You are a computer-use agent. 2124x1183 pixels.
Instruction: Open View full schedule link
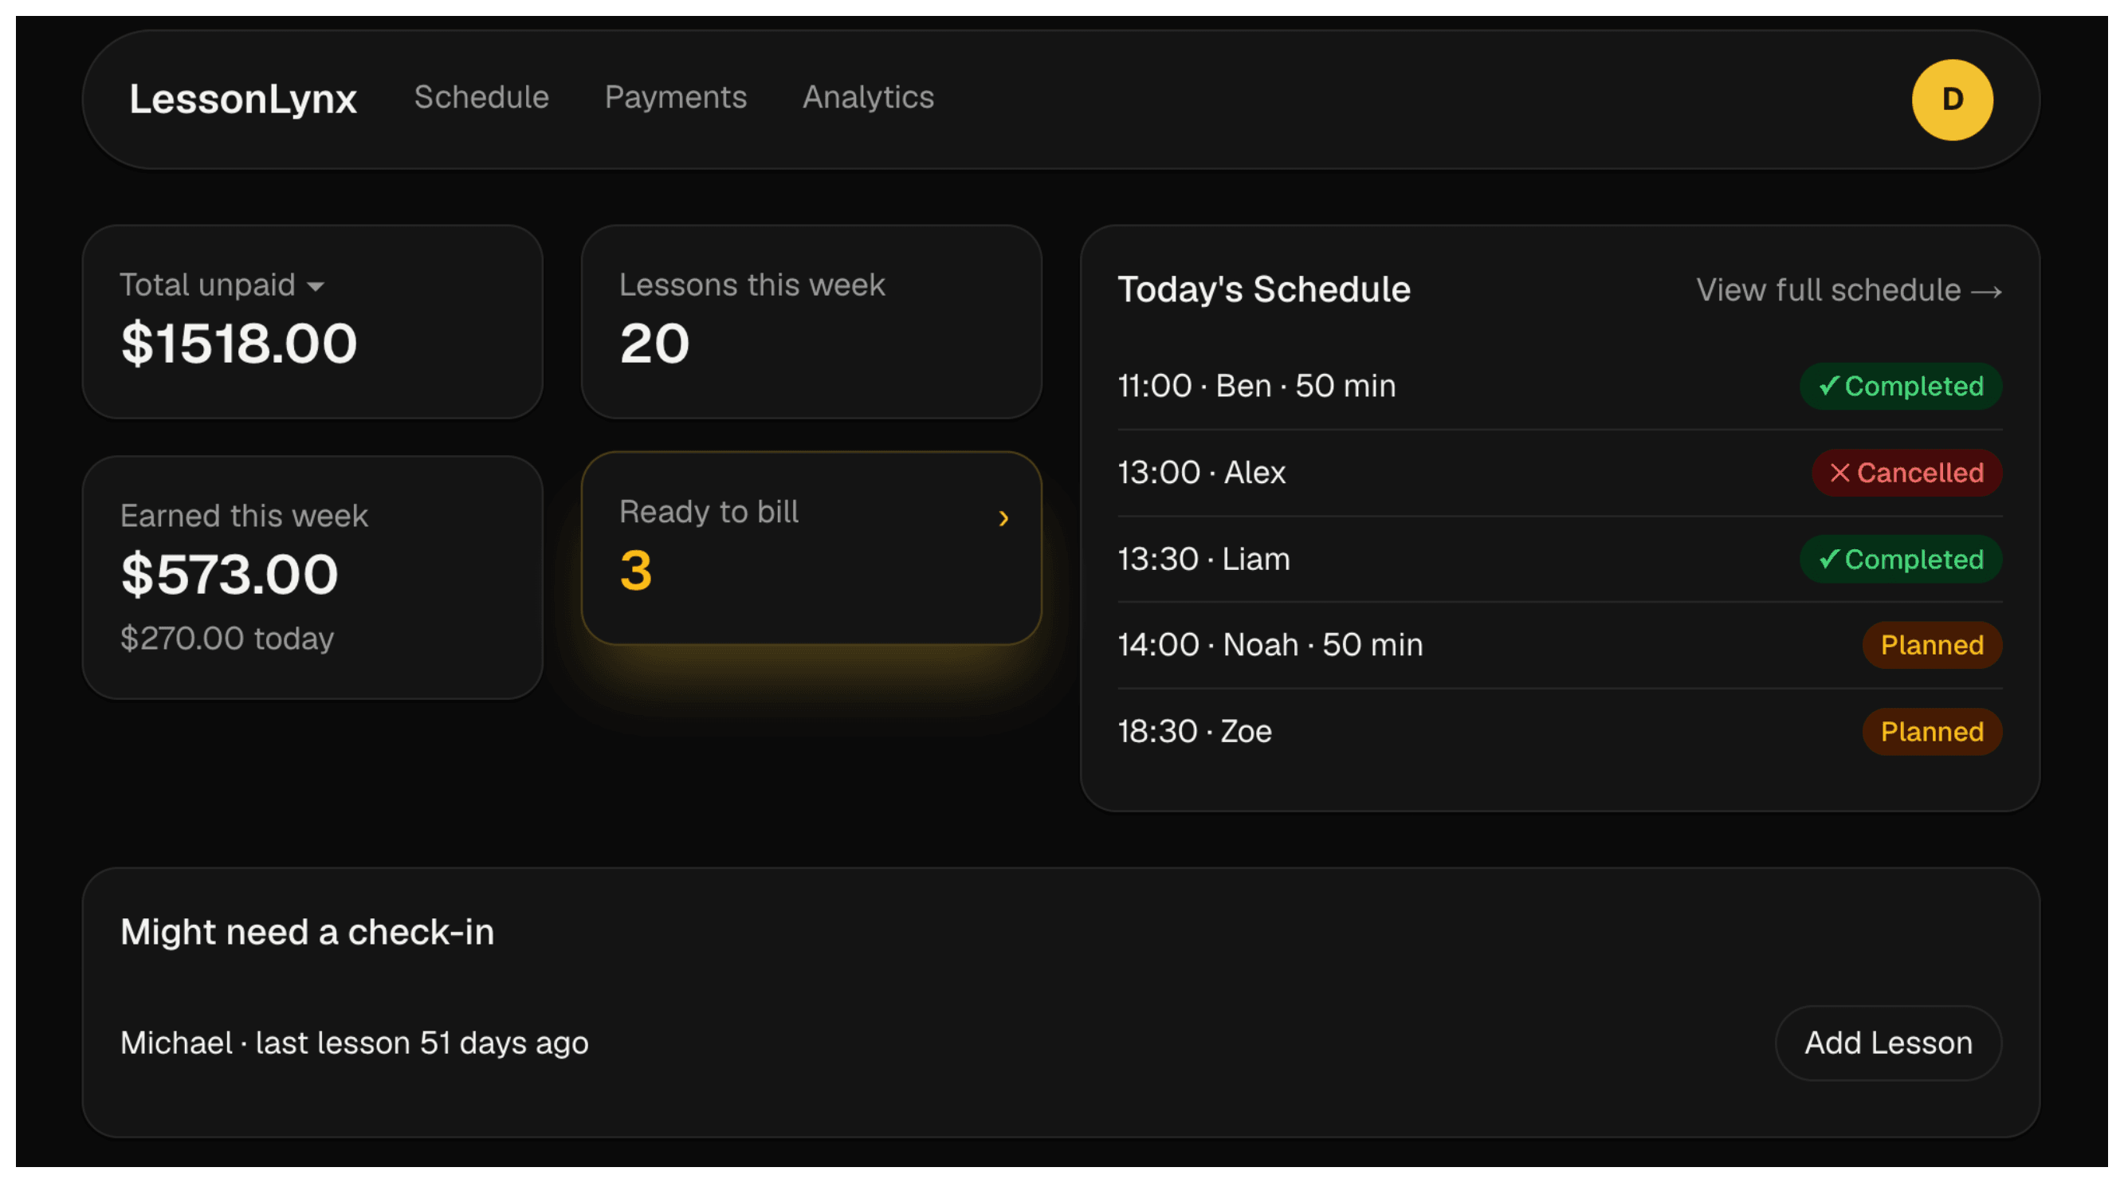[x=1848, y=290]
